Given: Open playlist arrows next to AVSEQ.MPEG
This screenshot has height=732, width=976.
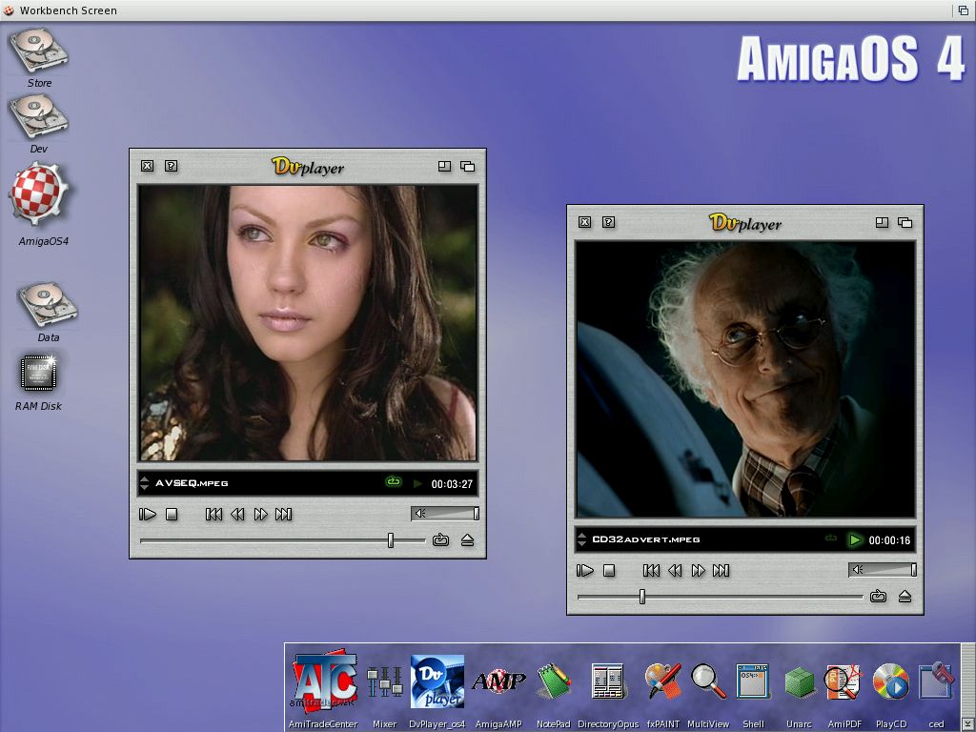Looking at the screenshot, I should [145, 483].
